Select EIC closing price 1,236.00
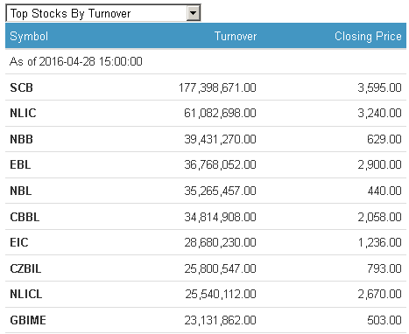Viewport: 409px width, 334px height. coord(380,242)
